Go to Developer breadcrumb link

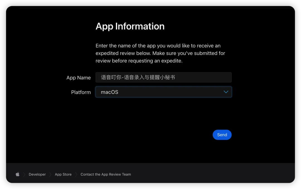(x=37, y=175)
